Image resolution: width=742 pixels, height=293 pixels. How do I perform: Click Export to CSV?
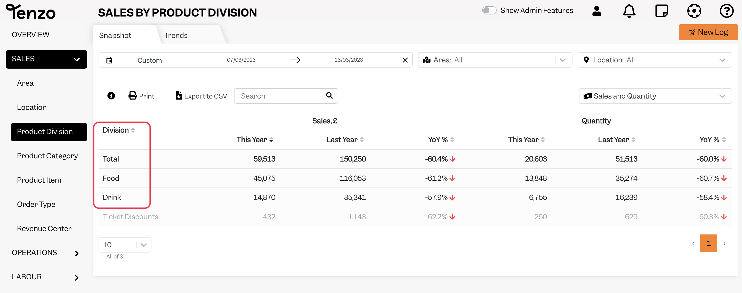tap(201, 96)
